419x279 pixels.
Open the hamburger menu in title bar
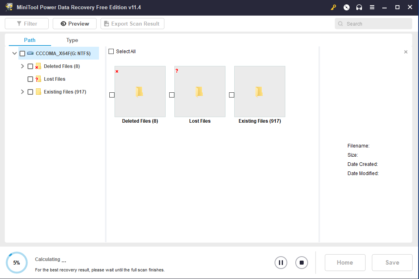click(372, 8)
